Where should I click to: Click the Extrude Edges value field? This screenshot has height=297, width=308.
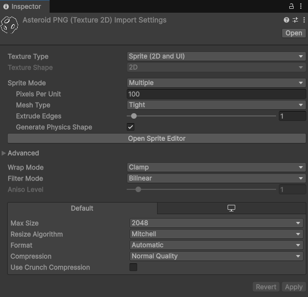[x=292, y=116]
